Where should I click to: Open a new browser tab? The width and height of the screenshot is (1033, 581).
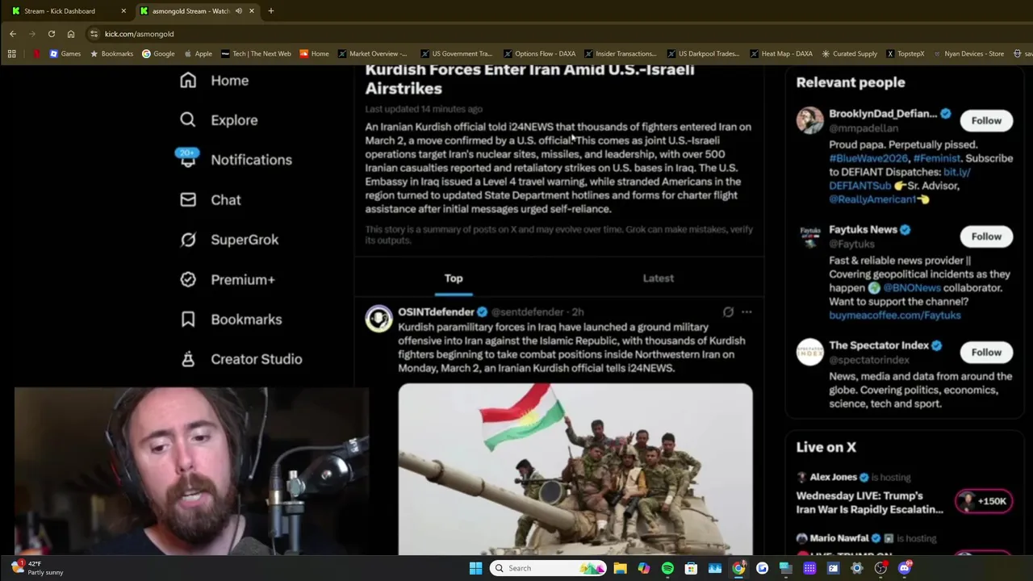point(271,11)
